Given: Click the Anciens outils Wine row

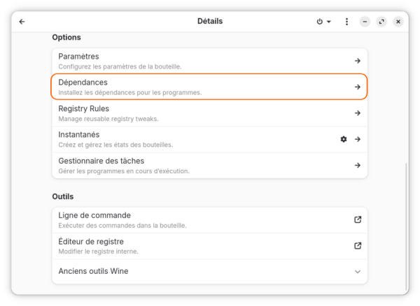Looking at the screenshot, I should pos(210,272).
